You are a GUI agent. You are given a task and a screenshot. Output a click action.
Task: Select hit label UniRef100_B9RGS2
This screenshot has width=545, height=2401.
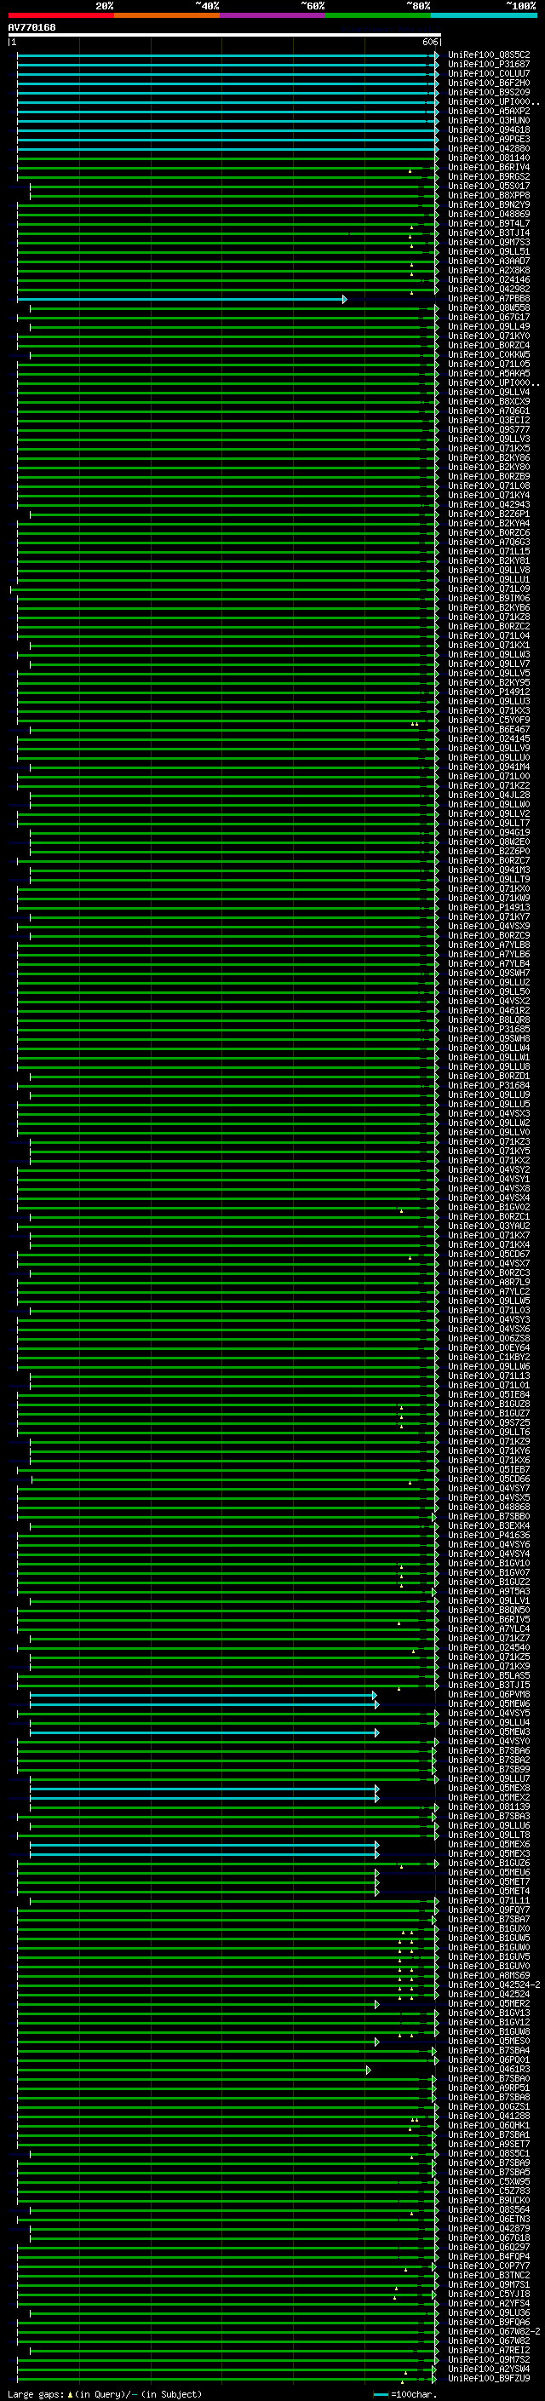(488, 176)
